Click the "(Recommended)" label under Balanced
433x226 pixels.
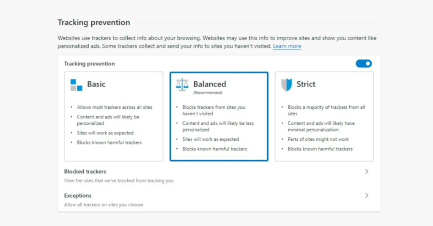[208, 93]
